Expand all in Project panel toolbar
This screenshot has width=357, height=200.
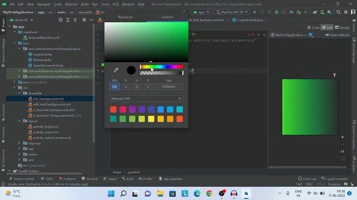click(68, 20)
